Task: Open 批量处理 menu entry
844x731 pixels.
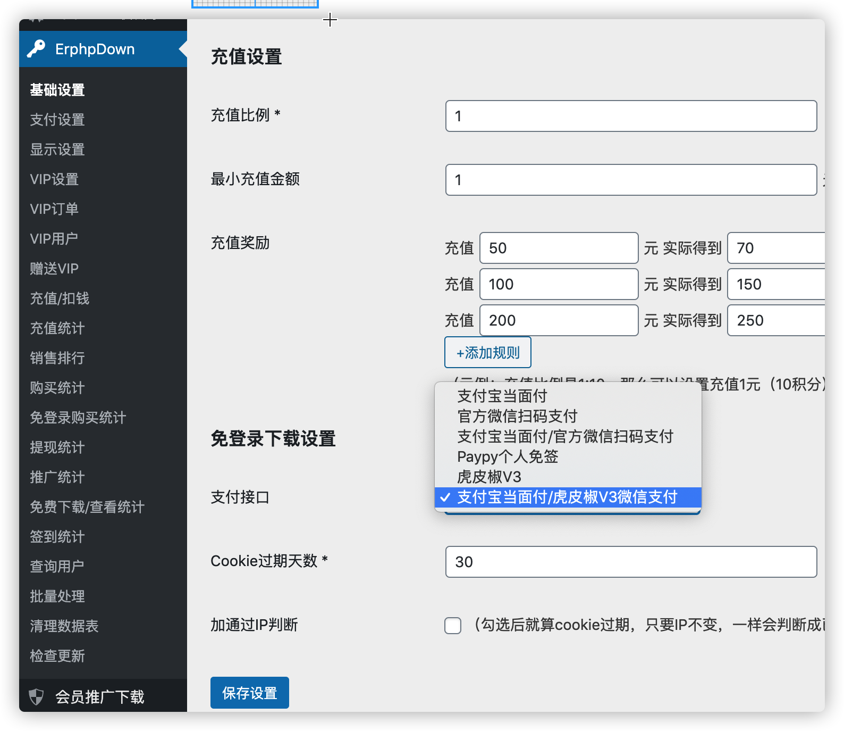Action: point(57,596)
